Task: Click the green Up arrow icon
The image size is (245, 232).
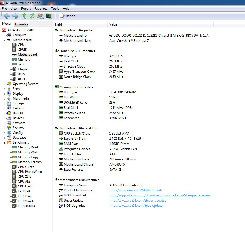Action: click(x=24, y=16)
